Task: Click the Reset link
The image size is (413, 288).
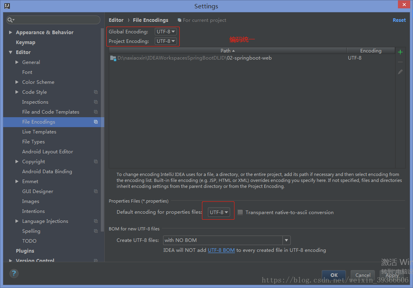Action: click(399, 20)
